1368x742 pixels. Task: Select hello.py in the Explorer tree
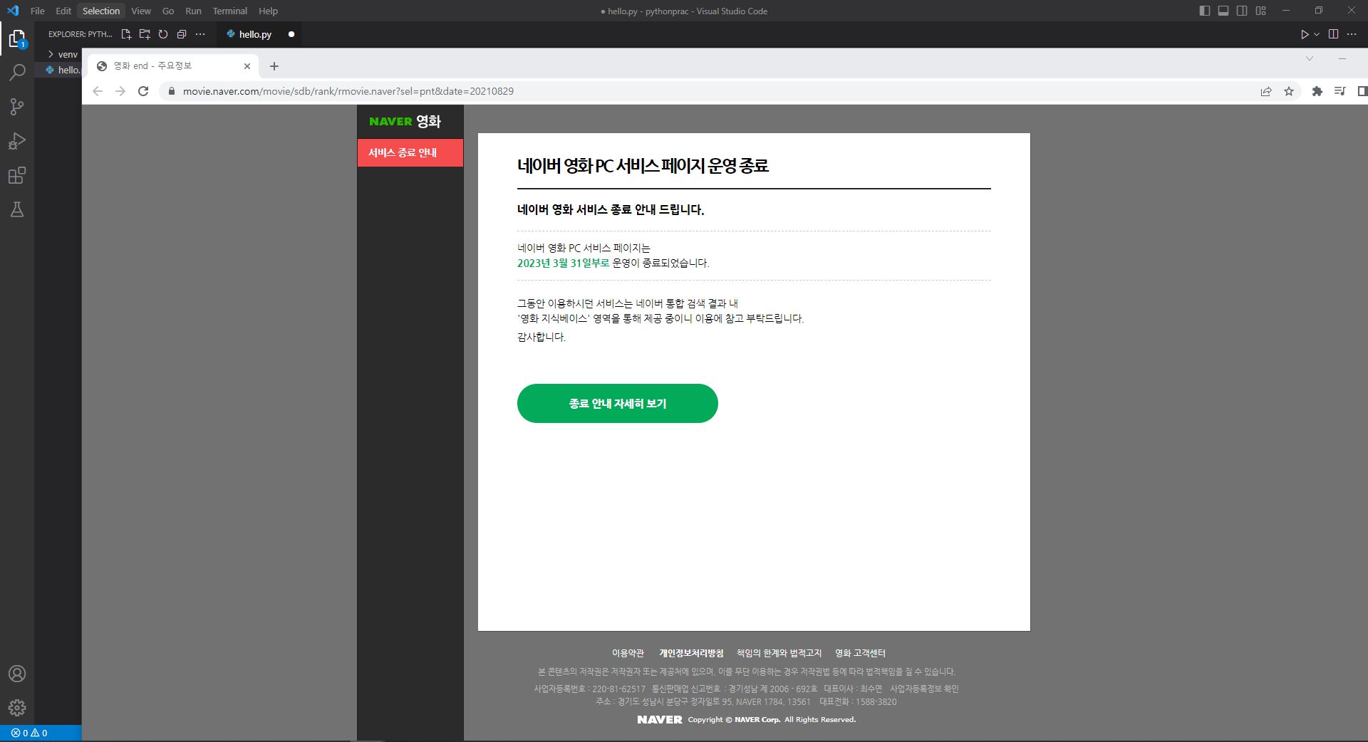click(63, 70)
